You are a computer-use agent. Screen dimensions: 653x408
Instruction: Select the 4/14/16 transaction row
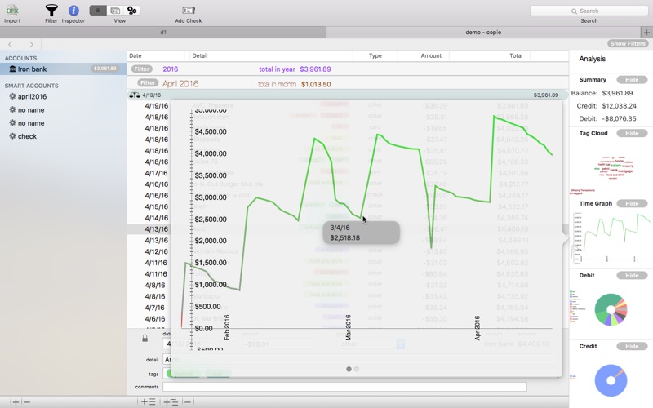click(156, 218)
